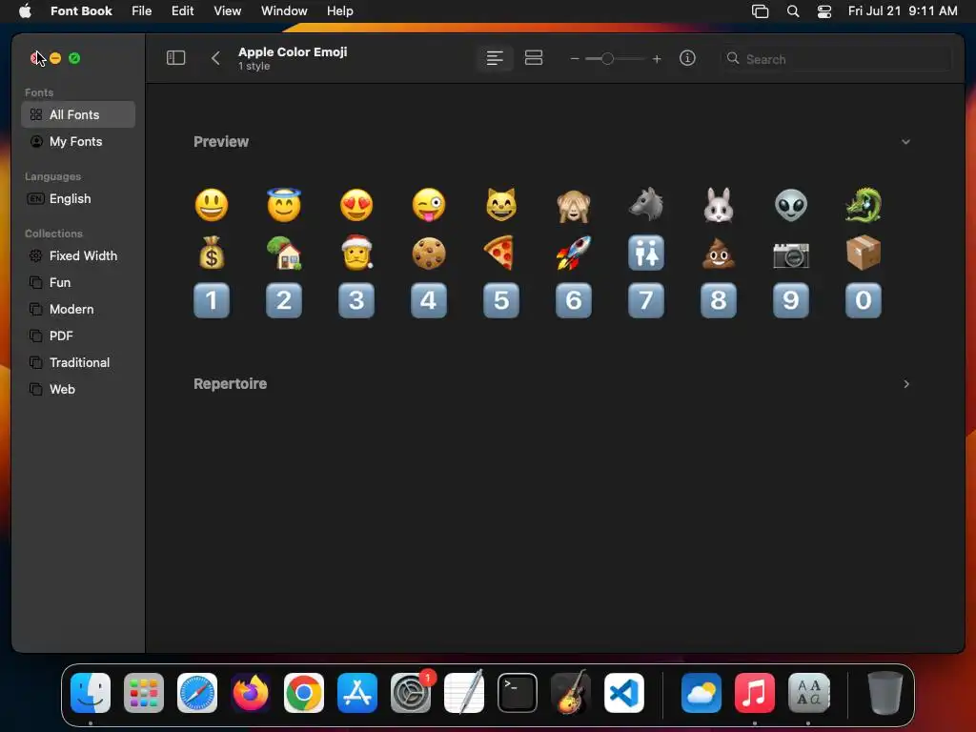Switch to sample text view

(x=495, y=58)
